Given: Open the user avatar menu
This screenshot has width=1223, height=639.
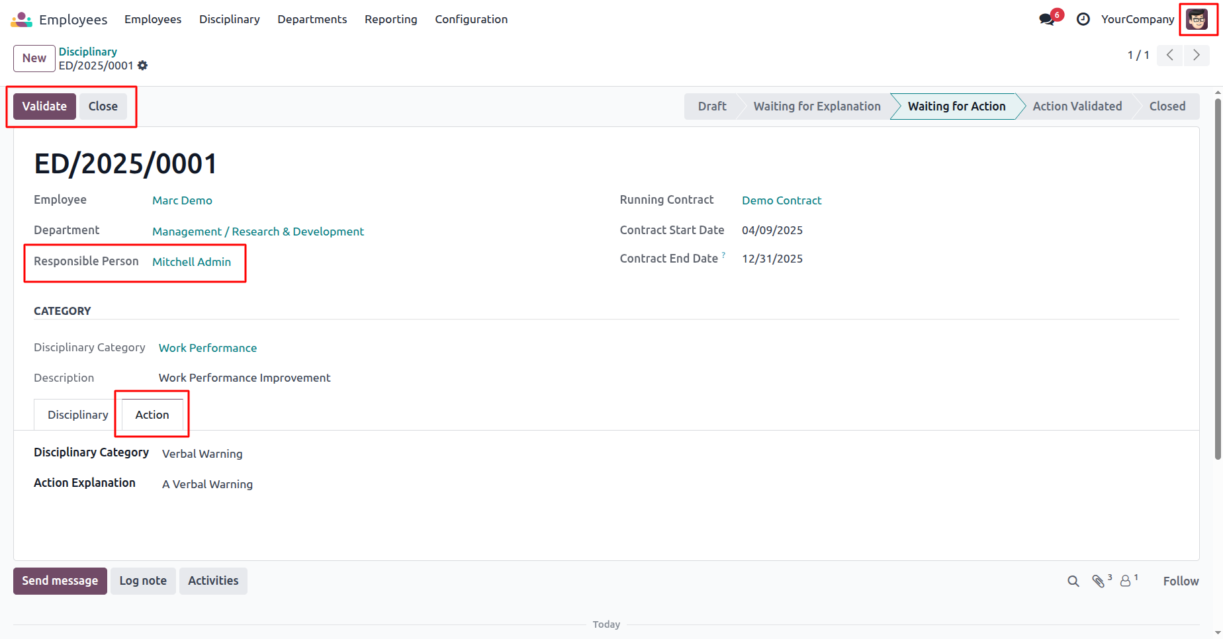Looking at the screenshot, I should (1197, 19).
